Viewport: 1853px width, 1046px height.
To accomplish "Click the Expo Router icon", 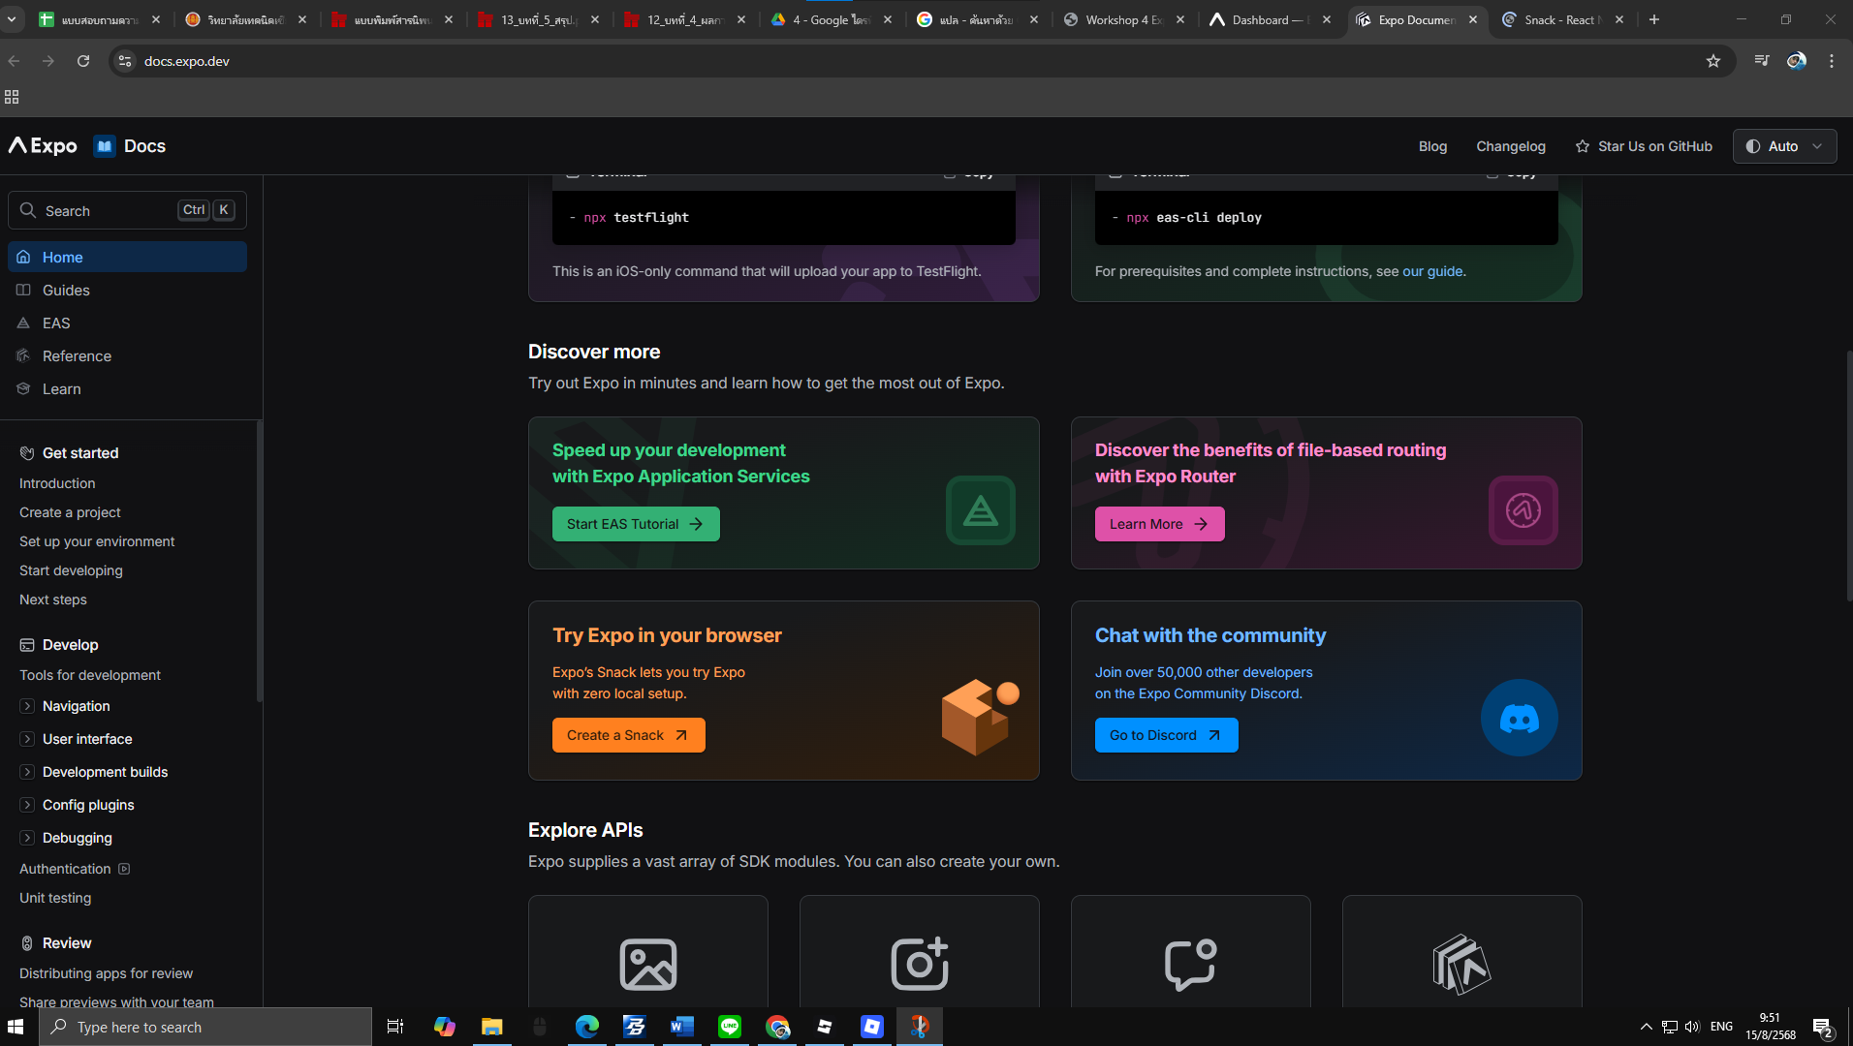I will pos(1523,510).
